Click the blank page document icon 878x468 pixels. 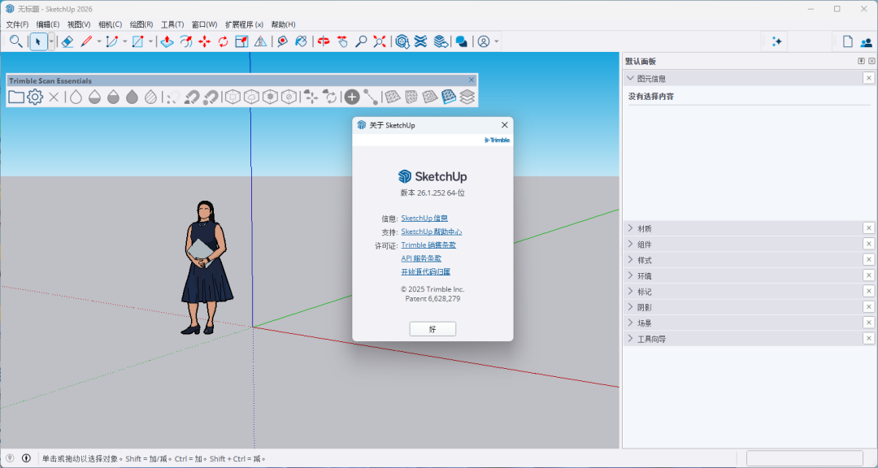coord(848,41)
